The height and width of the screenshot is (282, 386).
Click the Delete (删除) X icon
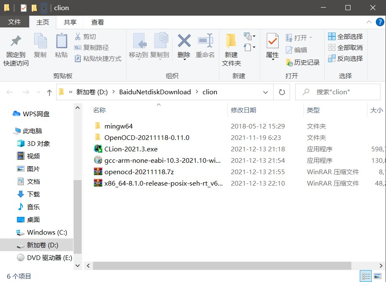coord(184,41)
